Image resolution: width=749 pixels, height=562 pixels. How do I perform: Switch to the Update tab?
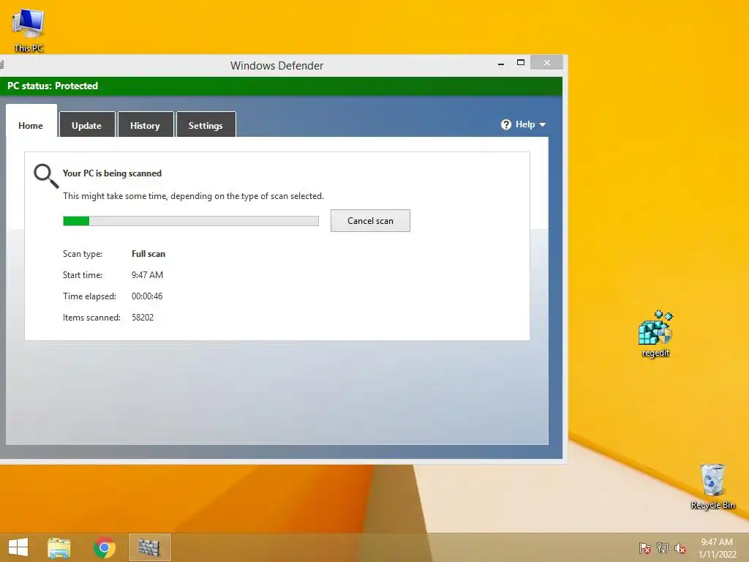pos(87,126)
